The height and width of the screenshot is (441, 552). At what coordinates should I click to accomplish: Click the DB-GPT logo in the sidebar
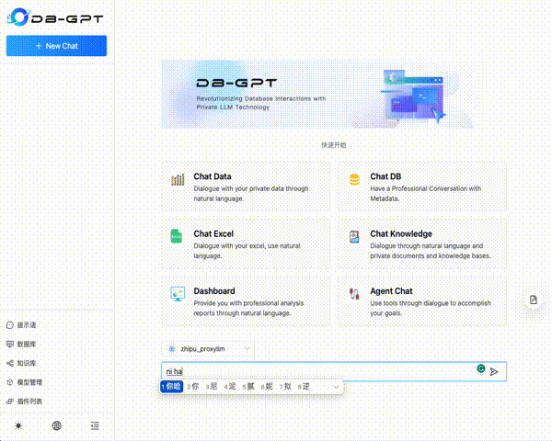click(x=55, y=17)
